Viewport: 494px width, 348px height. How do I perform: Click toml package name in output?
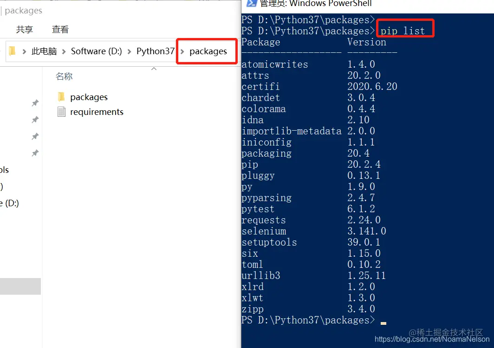pyautogui.click(x=253, y=265)
